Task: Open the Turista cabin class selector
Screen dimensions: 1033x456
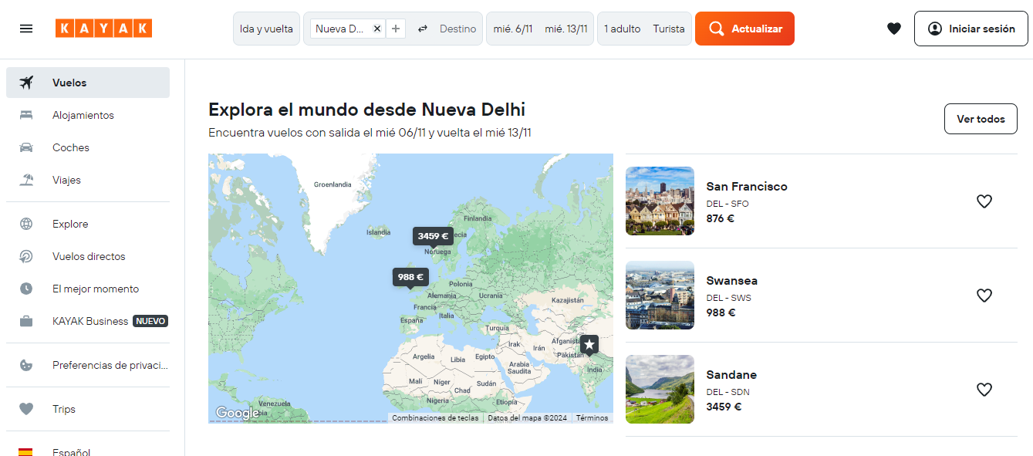Action: click(669, 29)
